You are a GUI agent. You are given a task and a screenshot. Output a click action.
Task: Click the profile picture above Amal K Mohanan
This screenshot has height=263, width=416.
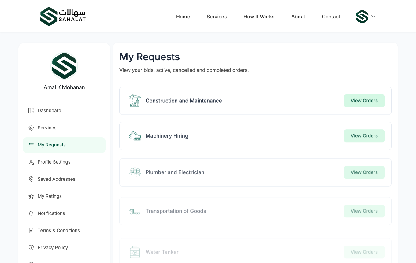(x=64, y=66)
